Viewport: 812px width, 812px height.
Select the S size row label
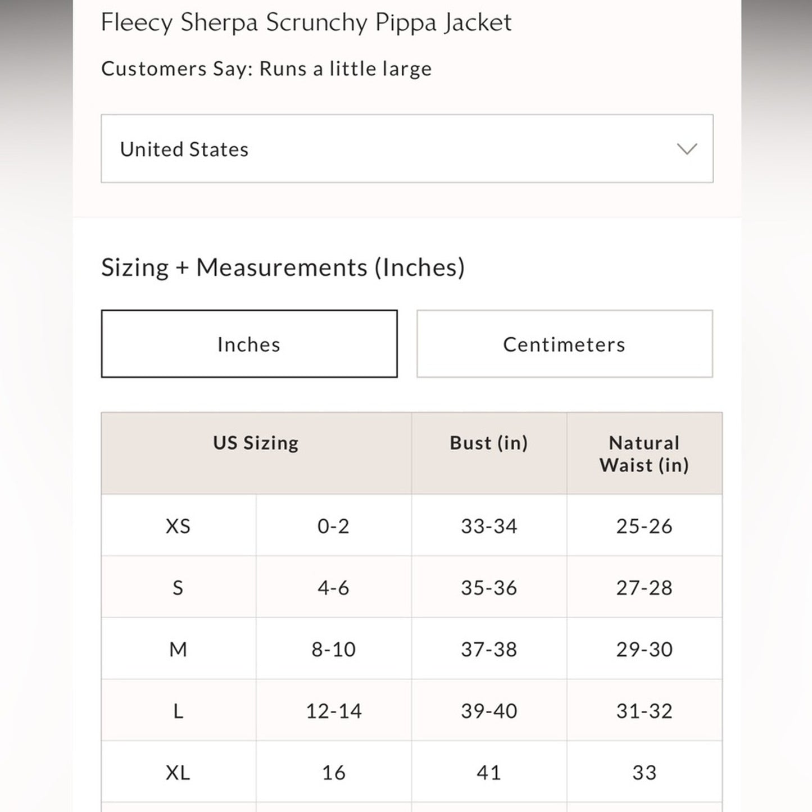(x=178, y=588)
